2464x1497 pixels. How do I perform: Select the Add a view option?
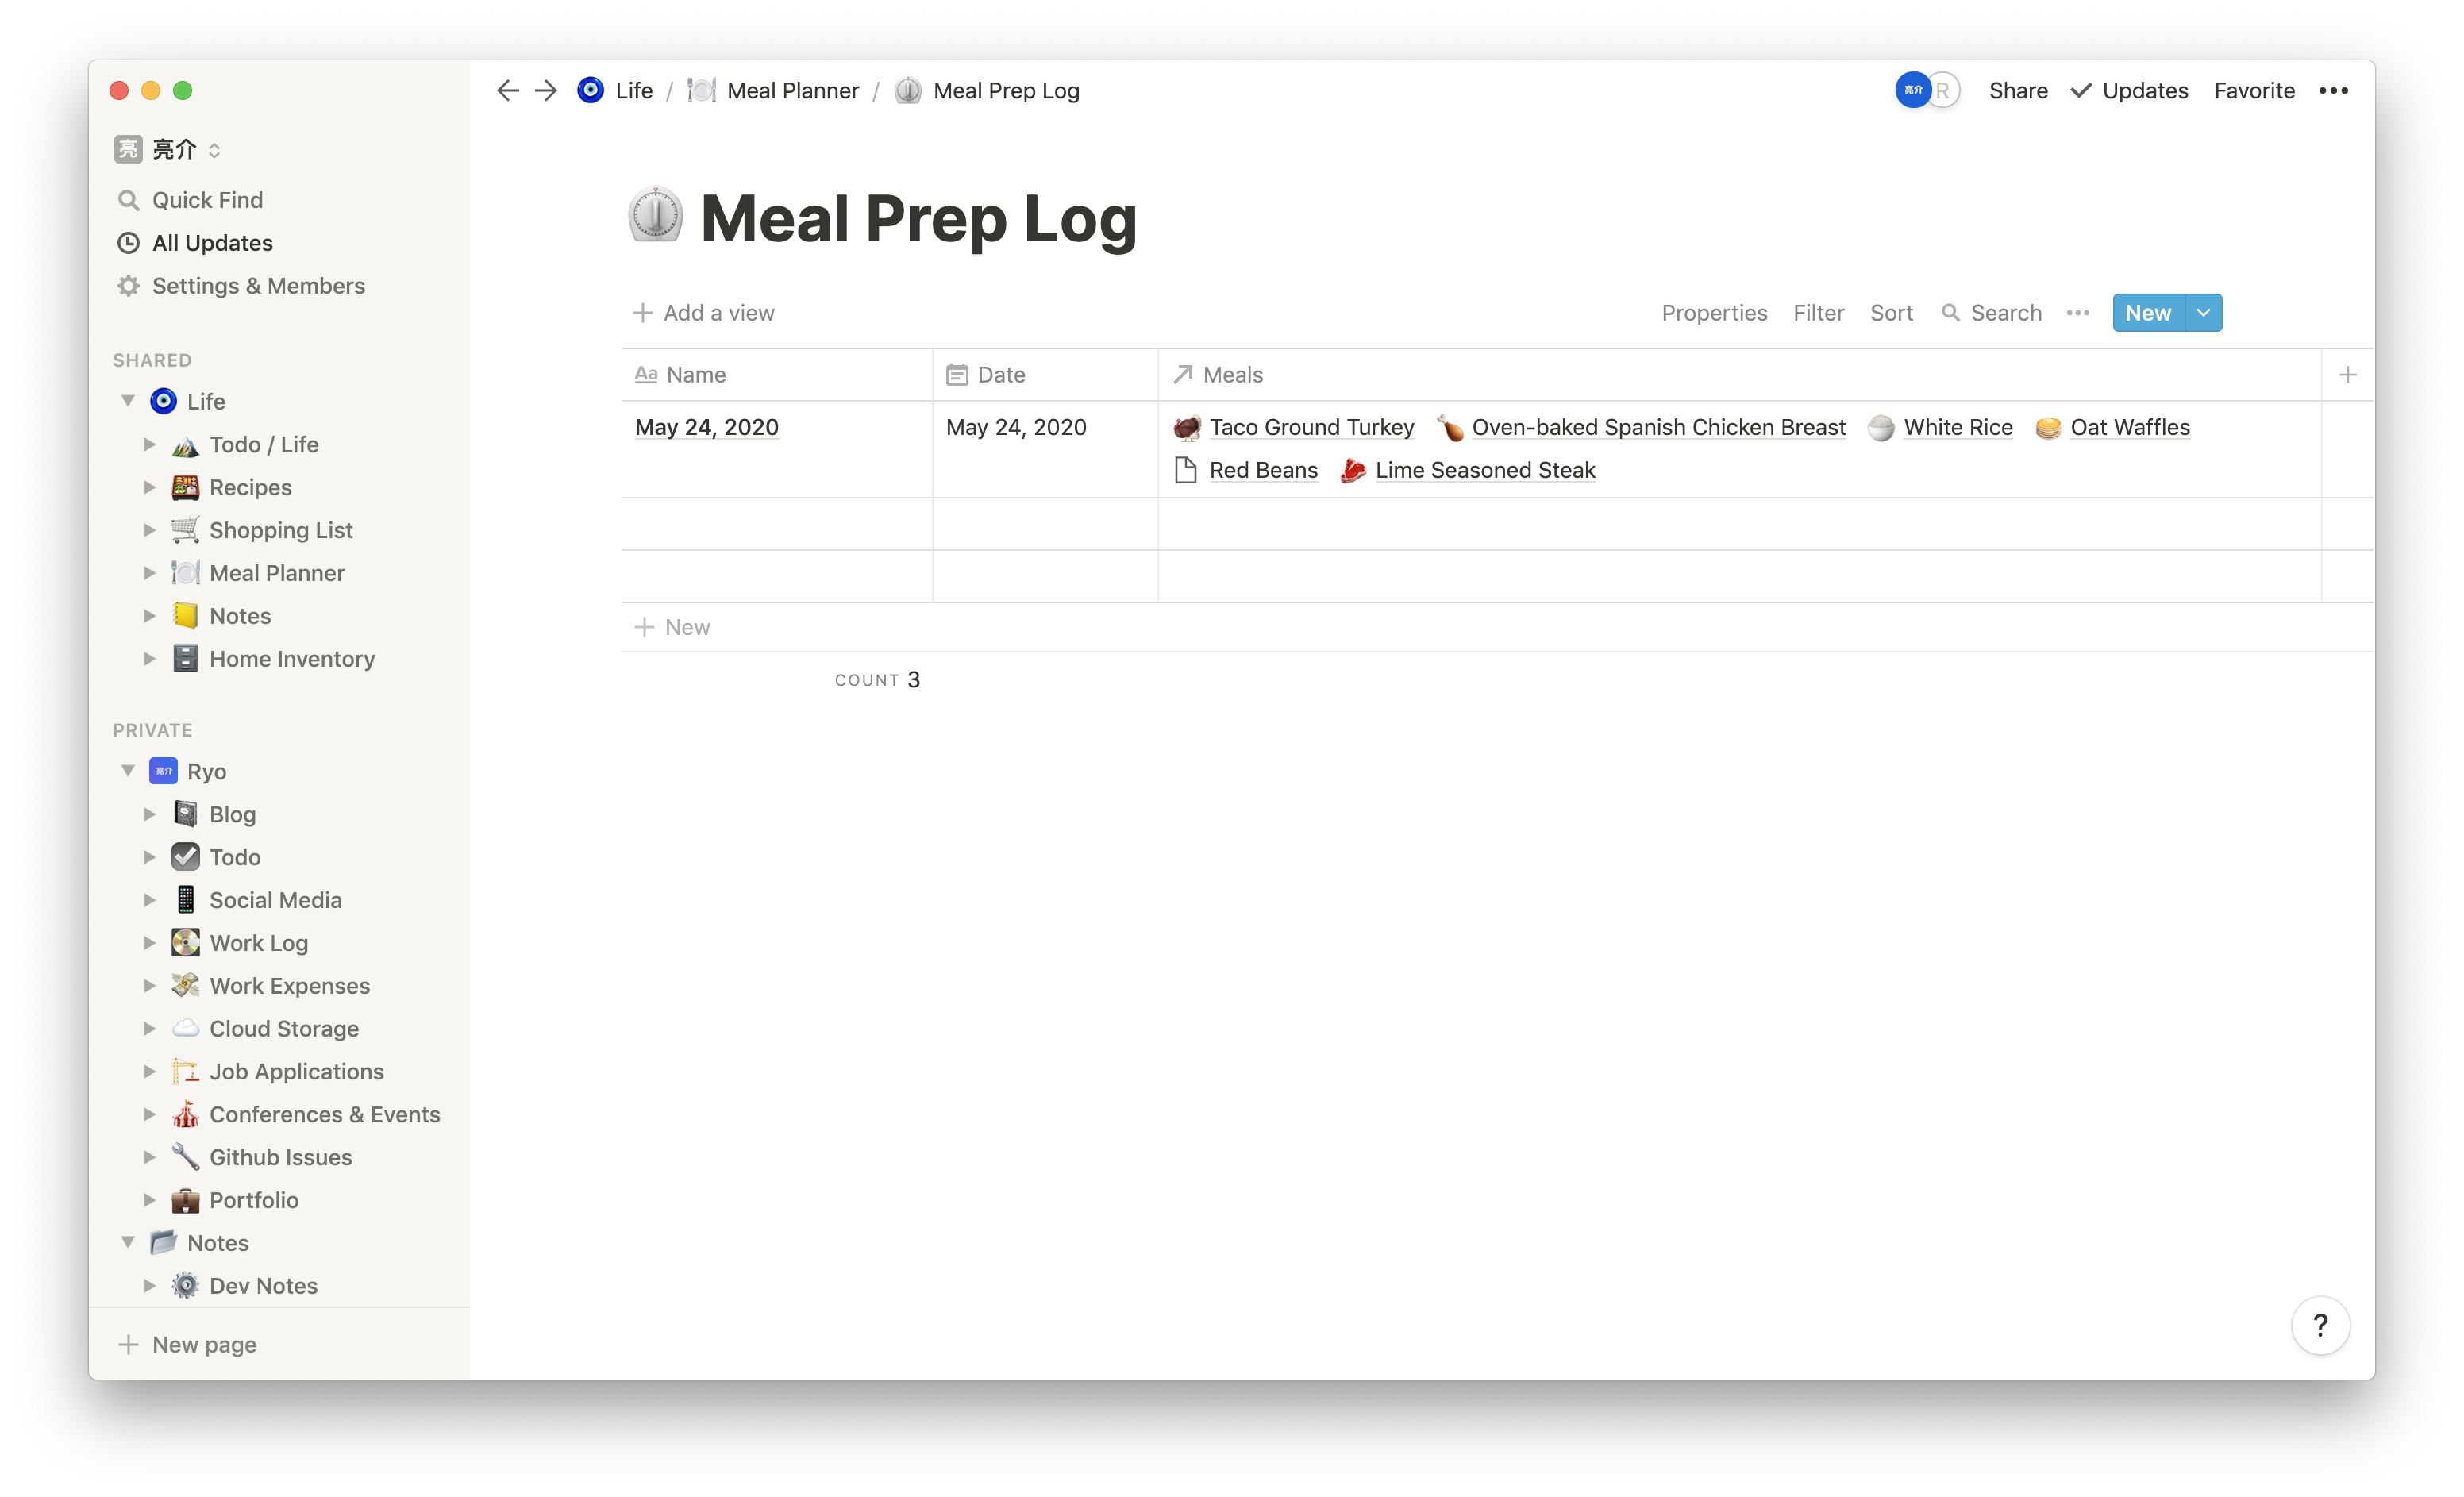[x=704, y=311]
